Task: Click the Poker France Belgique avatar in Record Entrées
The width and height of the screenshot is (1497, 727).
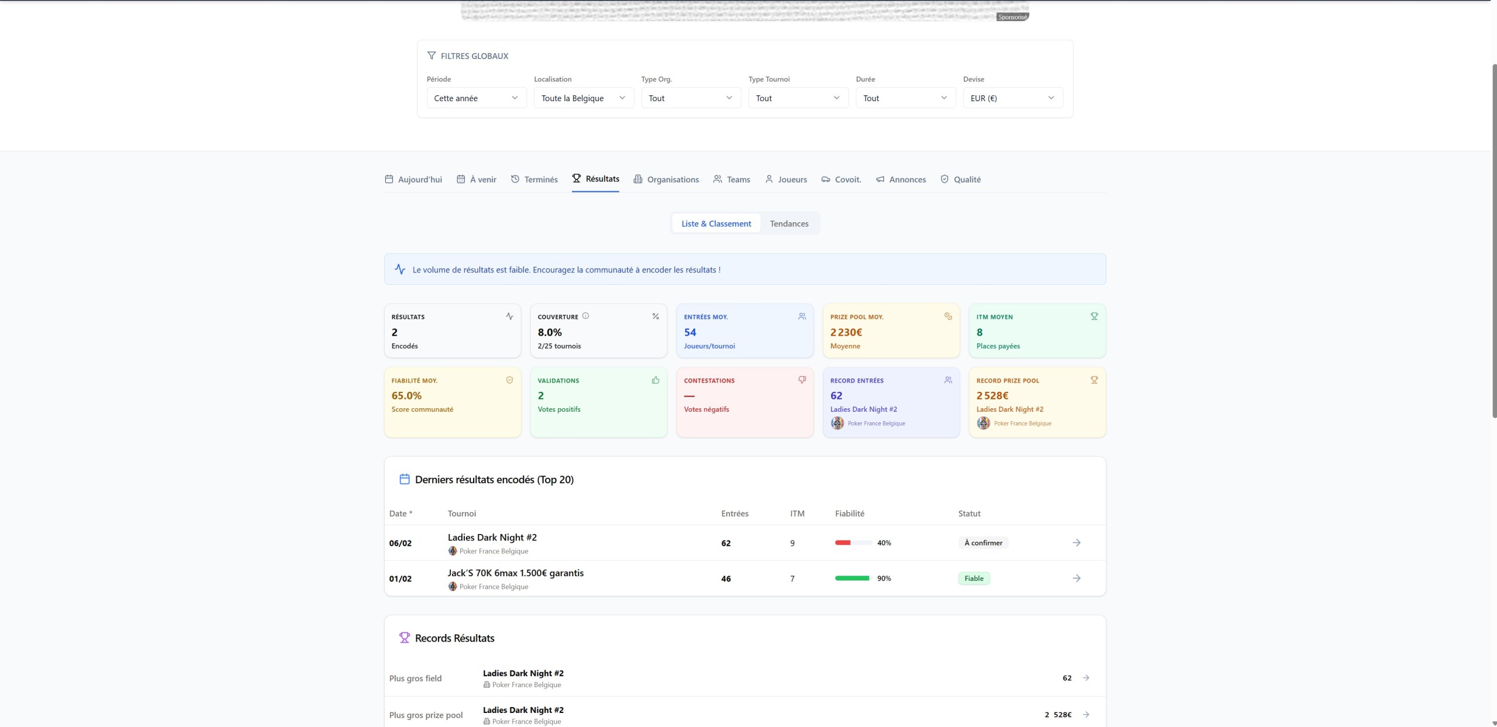Action: coord(837,423)
